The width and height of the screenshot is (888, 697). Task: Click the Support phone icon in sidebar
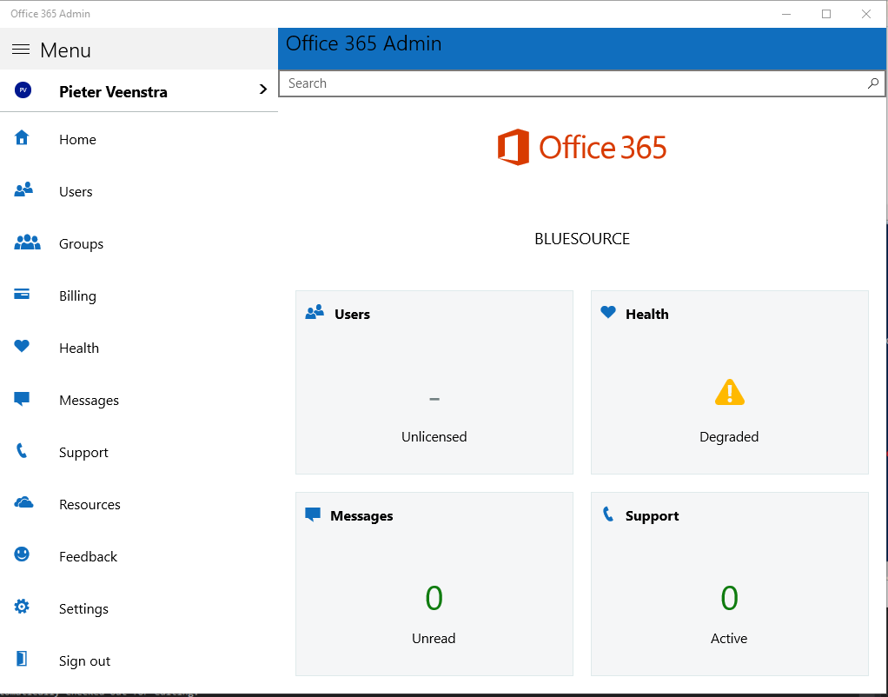click(x=22, y=451)
